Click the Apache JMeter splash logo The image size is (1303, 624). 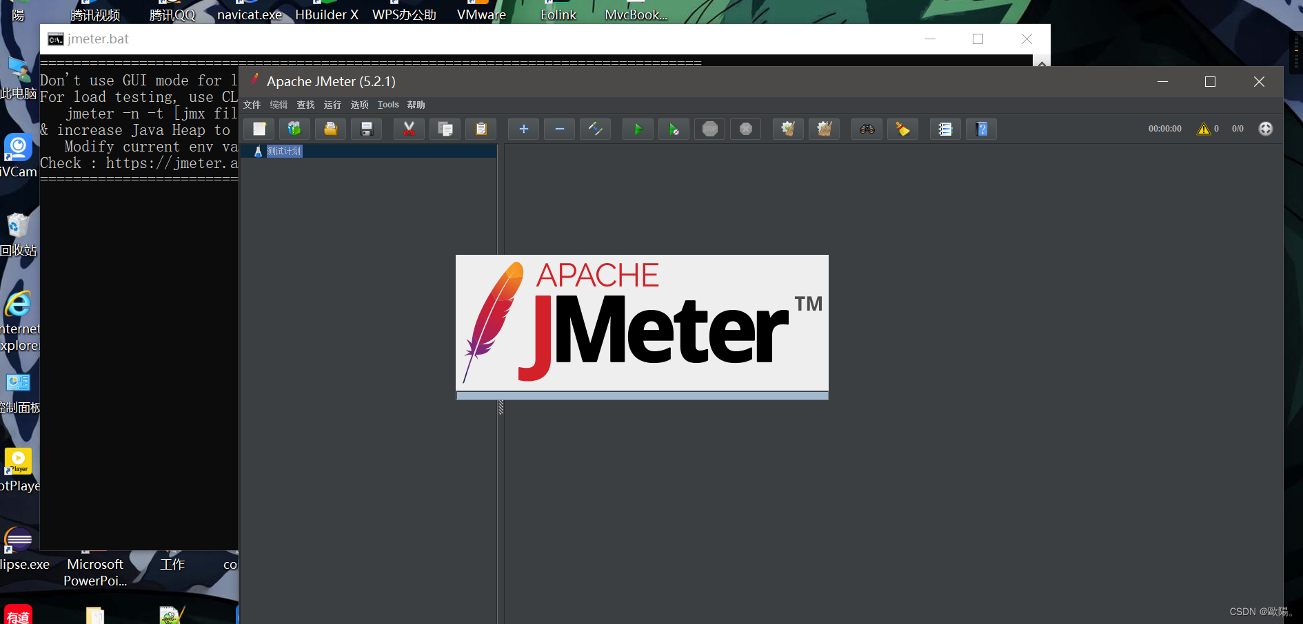(642, 323)
